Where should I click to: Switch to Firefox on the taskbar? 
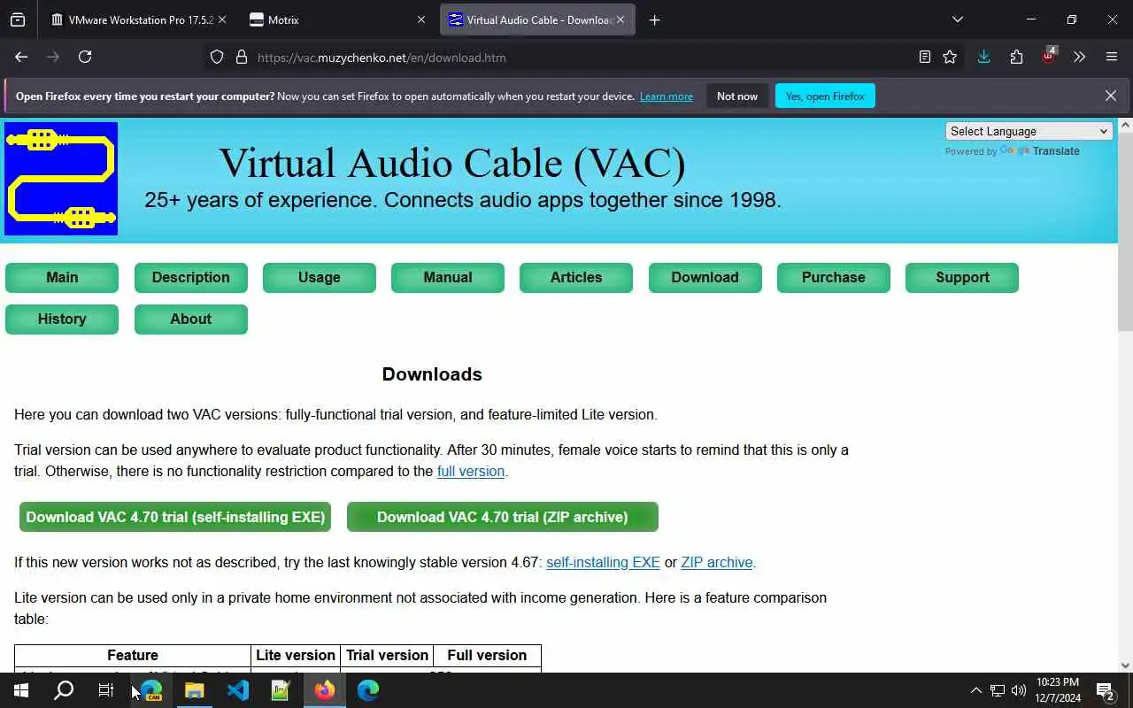point(325,690)
